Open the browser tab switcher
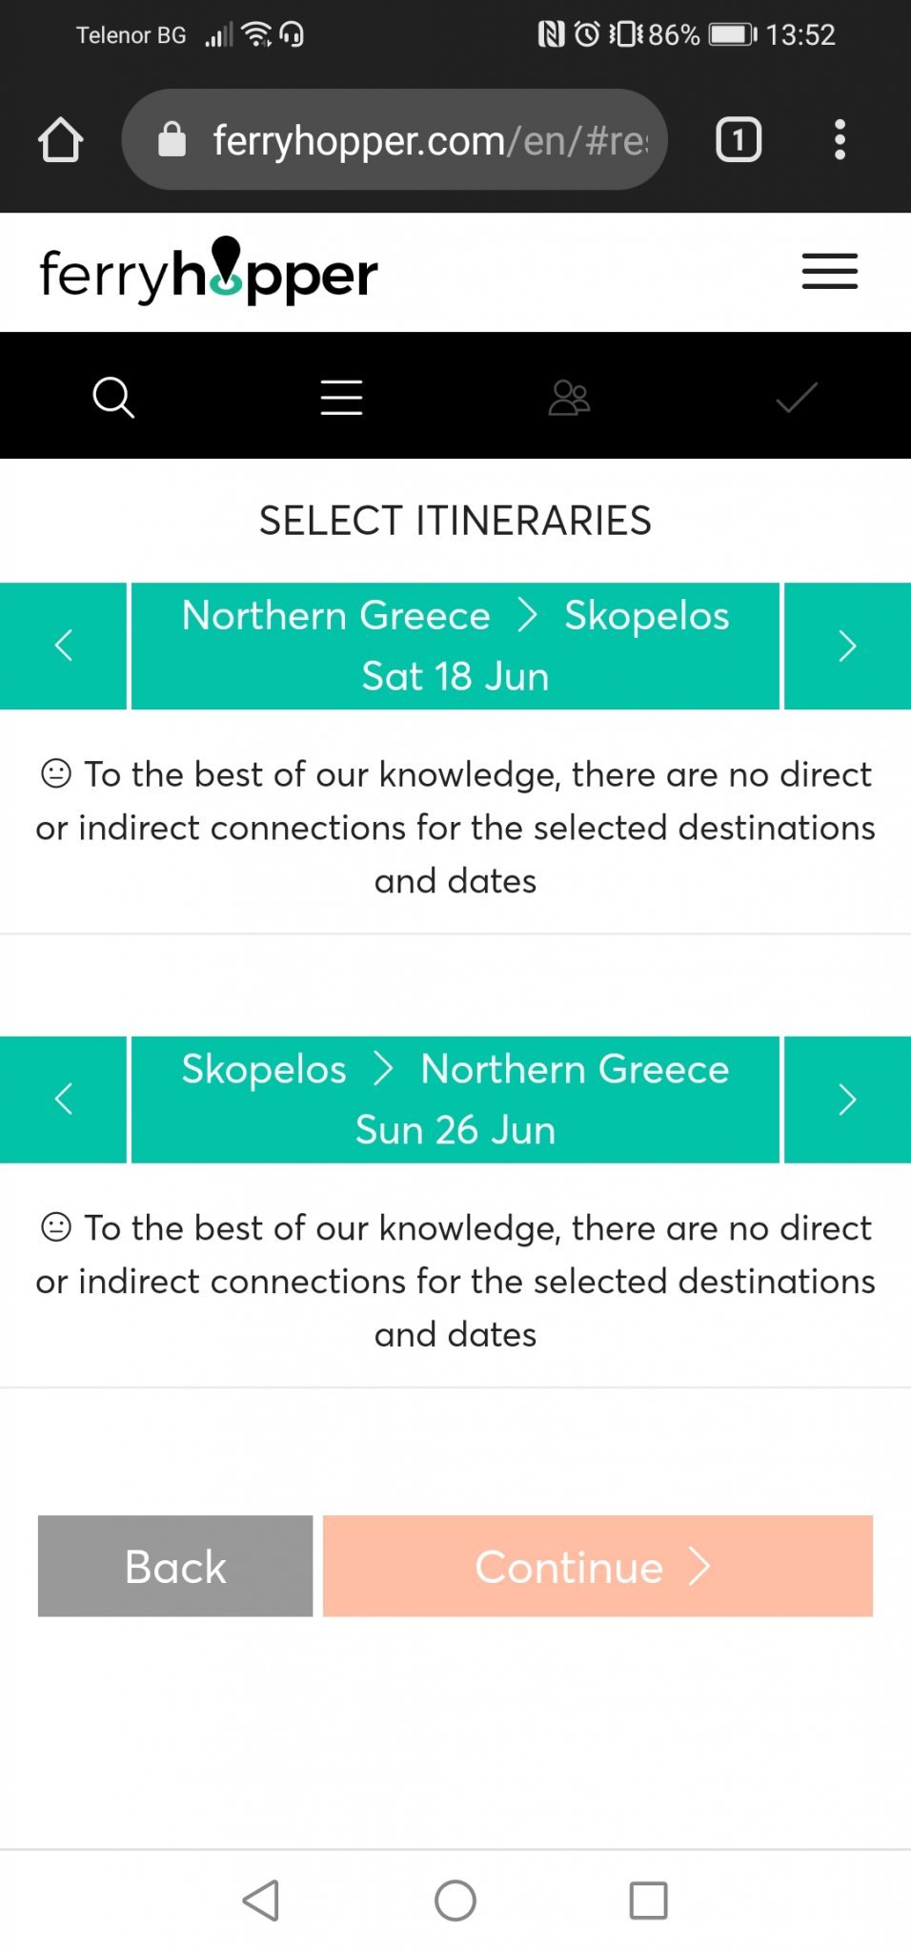This screenshot has width=911, height=1953. click(x=738, y=140)
